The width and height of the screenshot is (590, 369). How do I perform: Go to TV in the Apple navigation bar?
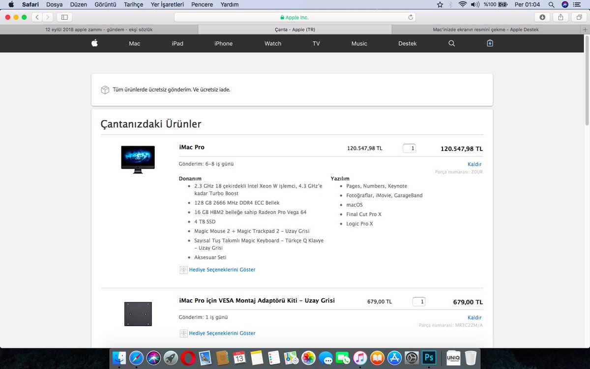coord(316,43)
